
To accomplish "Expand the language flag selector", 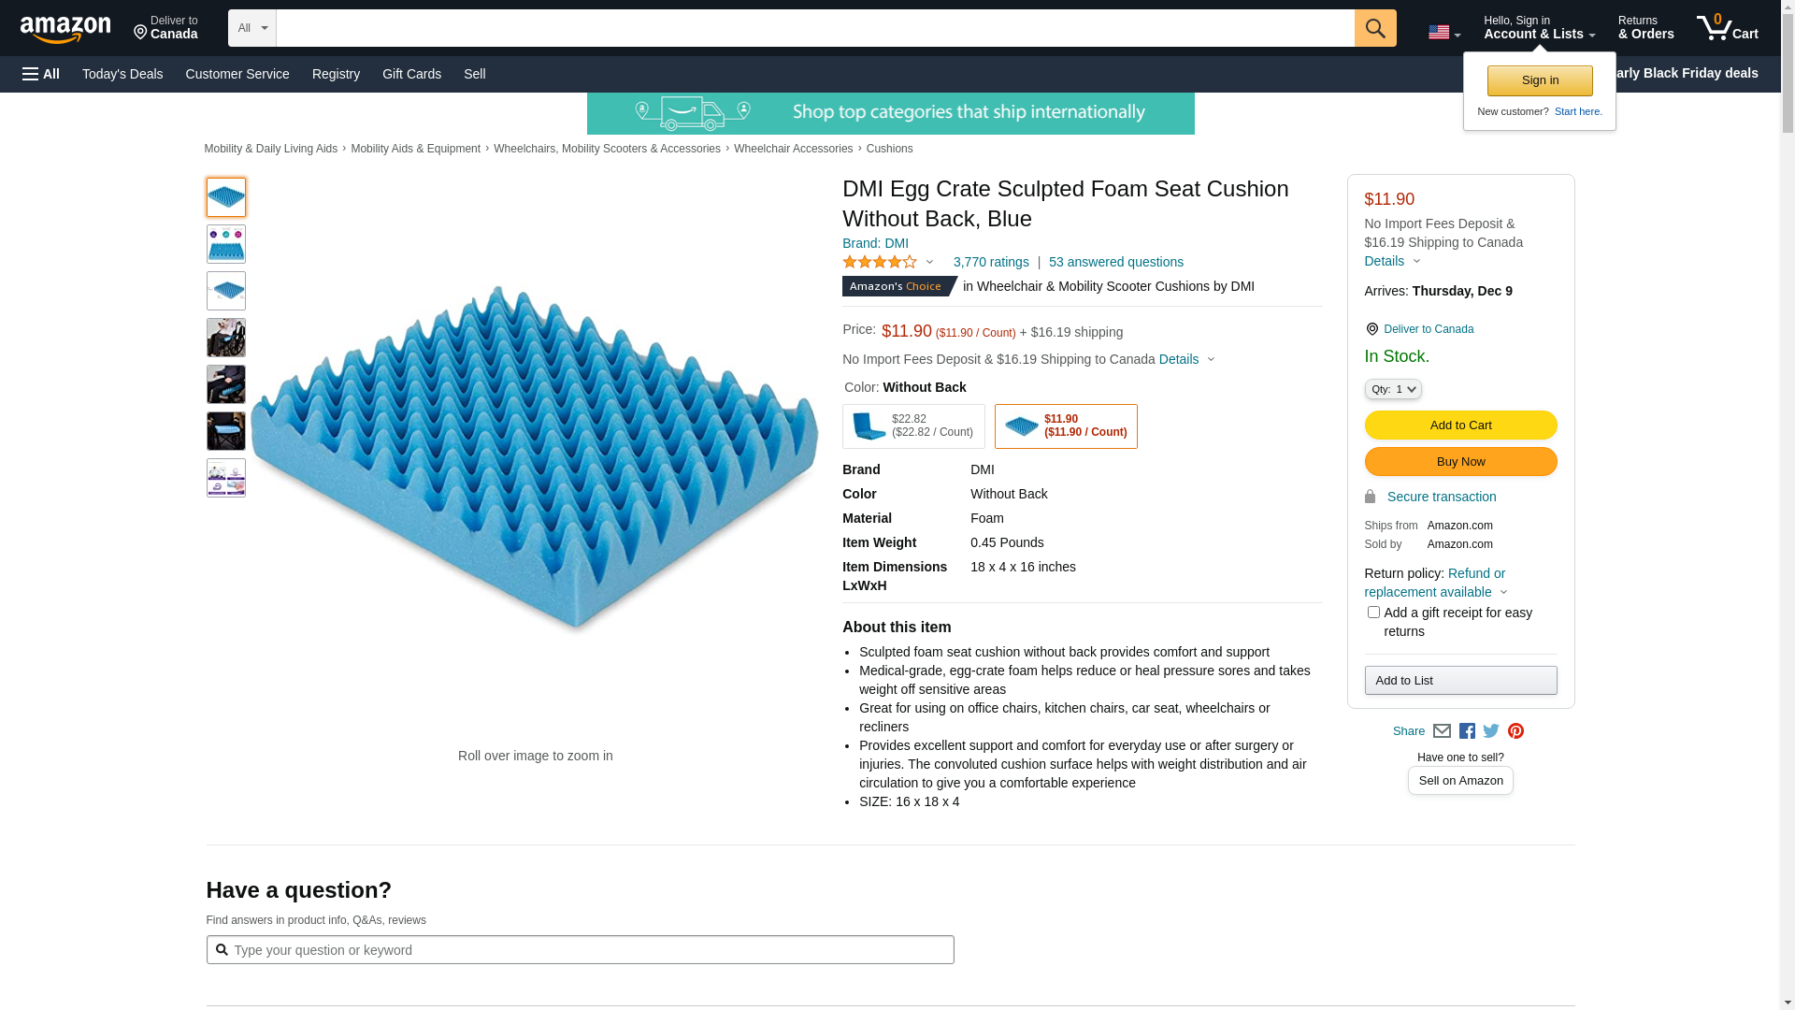I will (1443, 33).
